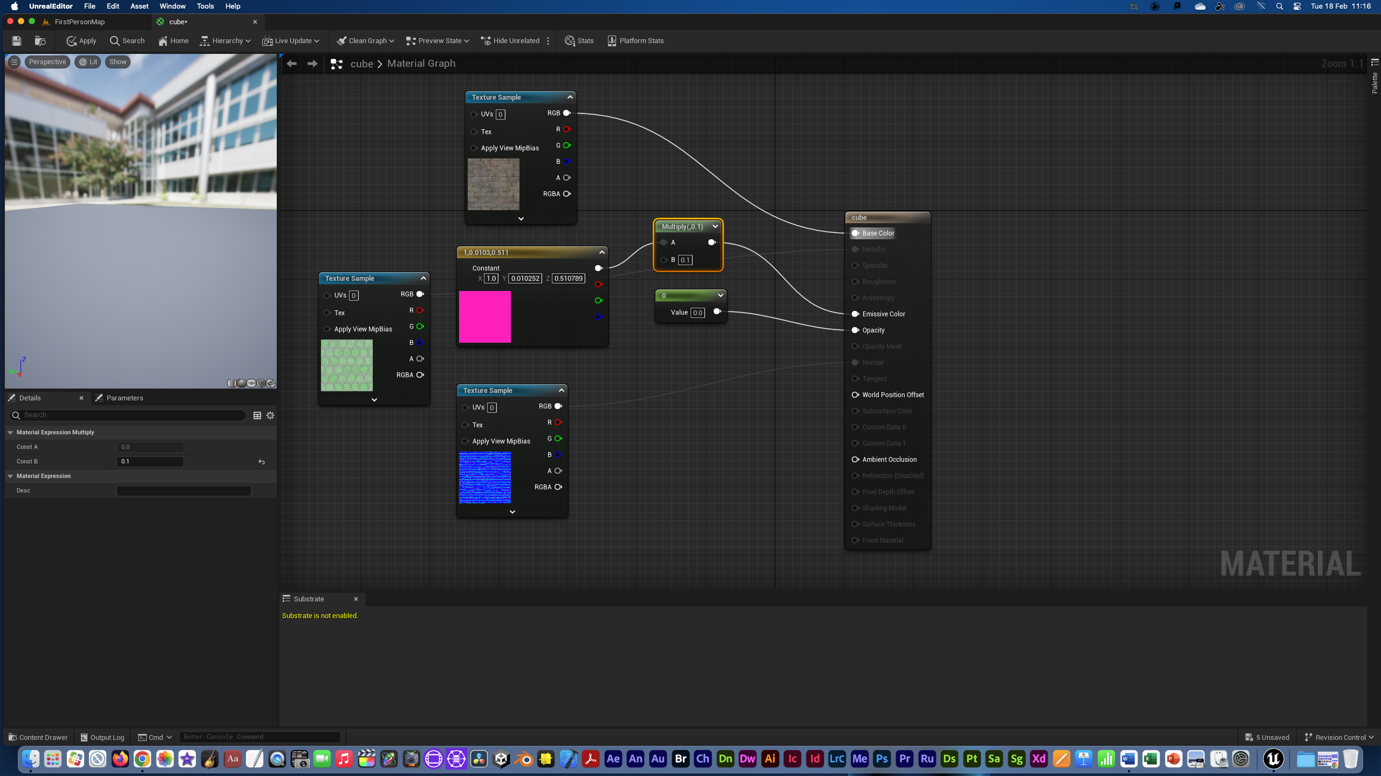
Task: Apply material changes
Action: [x=81, y=41]
